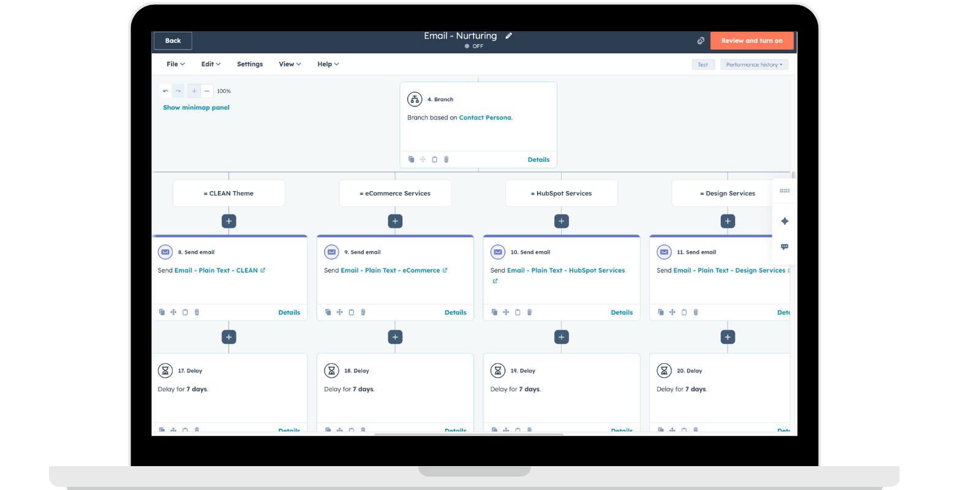Viewport: 980px width, 490px height.
Task: Click the OFF workflow status indicator
Action: pyautogui.click(x=474, y=46)
